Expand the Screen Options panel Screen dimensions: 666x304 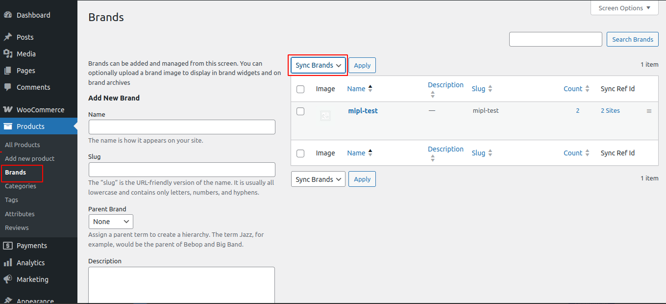point(624,8)
